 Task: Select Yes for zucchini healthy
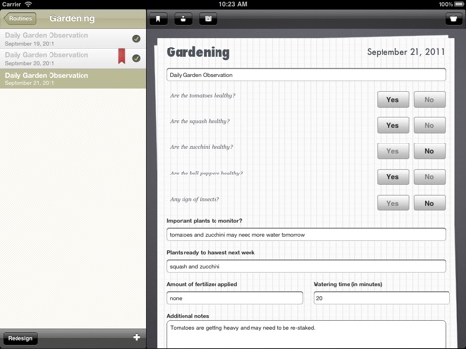tap(392, 151)
